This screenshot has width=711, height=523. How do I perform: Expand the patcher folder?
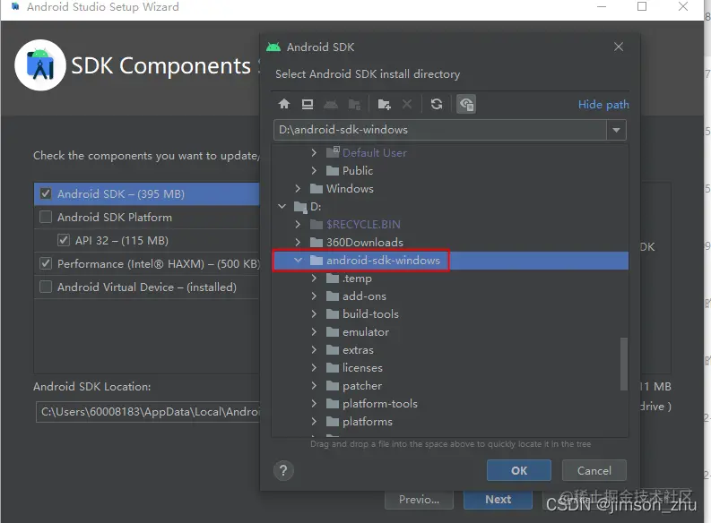tap(314, 386)
